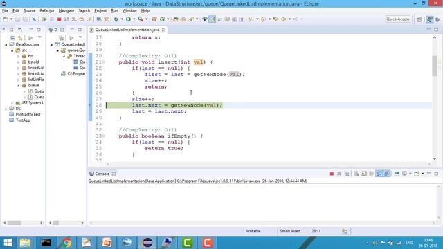Open the Run button dropdown arrow

click(x=134, y=19)
